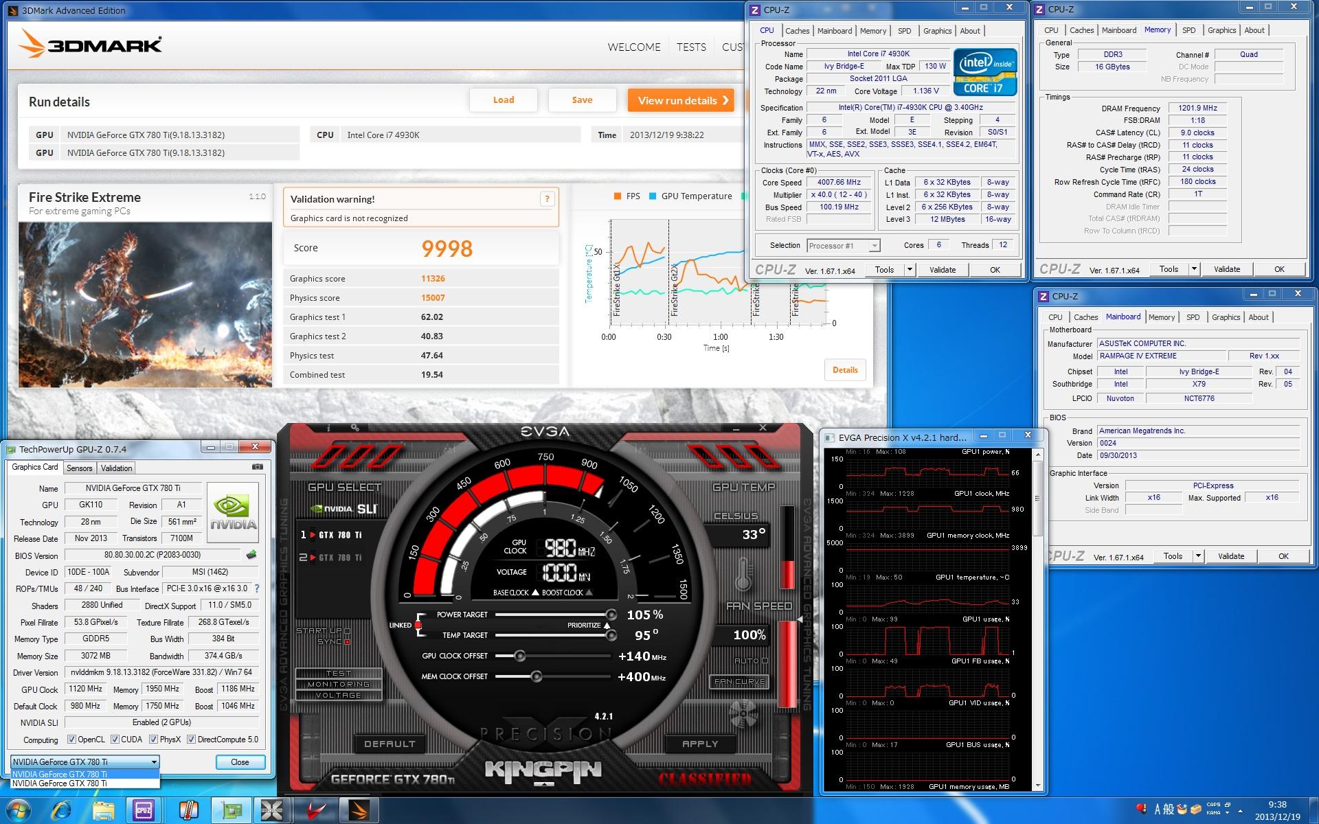Toggle the Sync checkbox in Precision X
The width and height of the screenshot is (1319, 824).
pyautogui.click(x=347, y=642)
